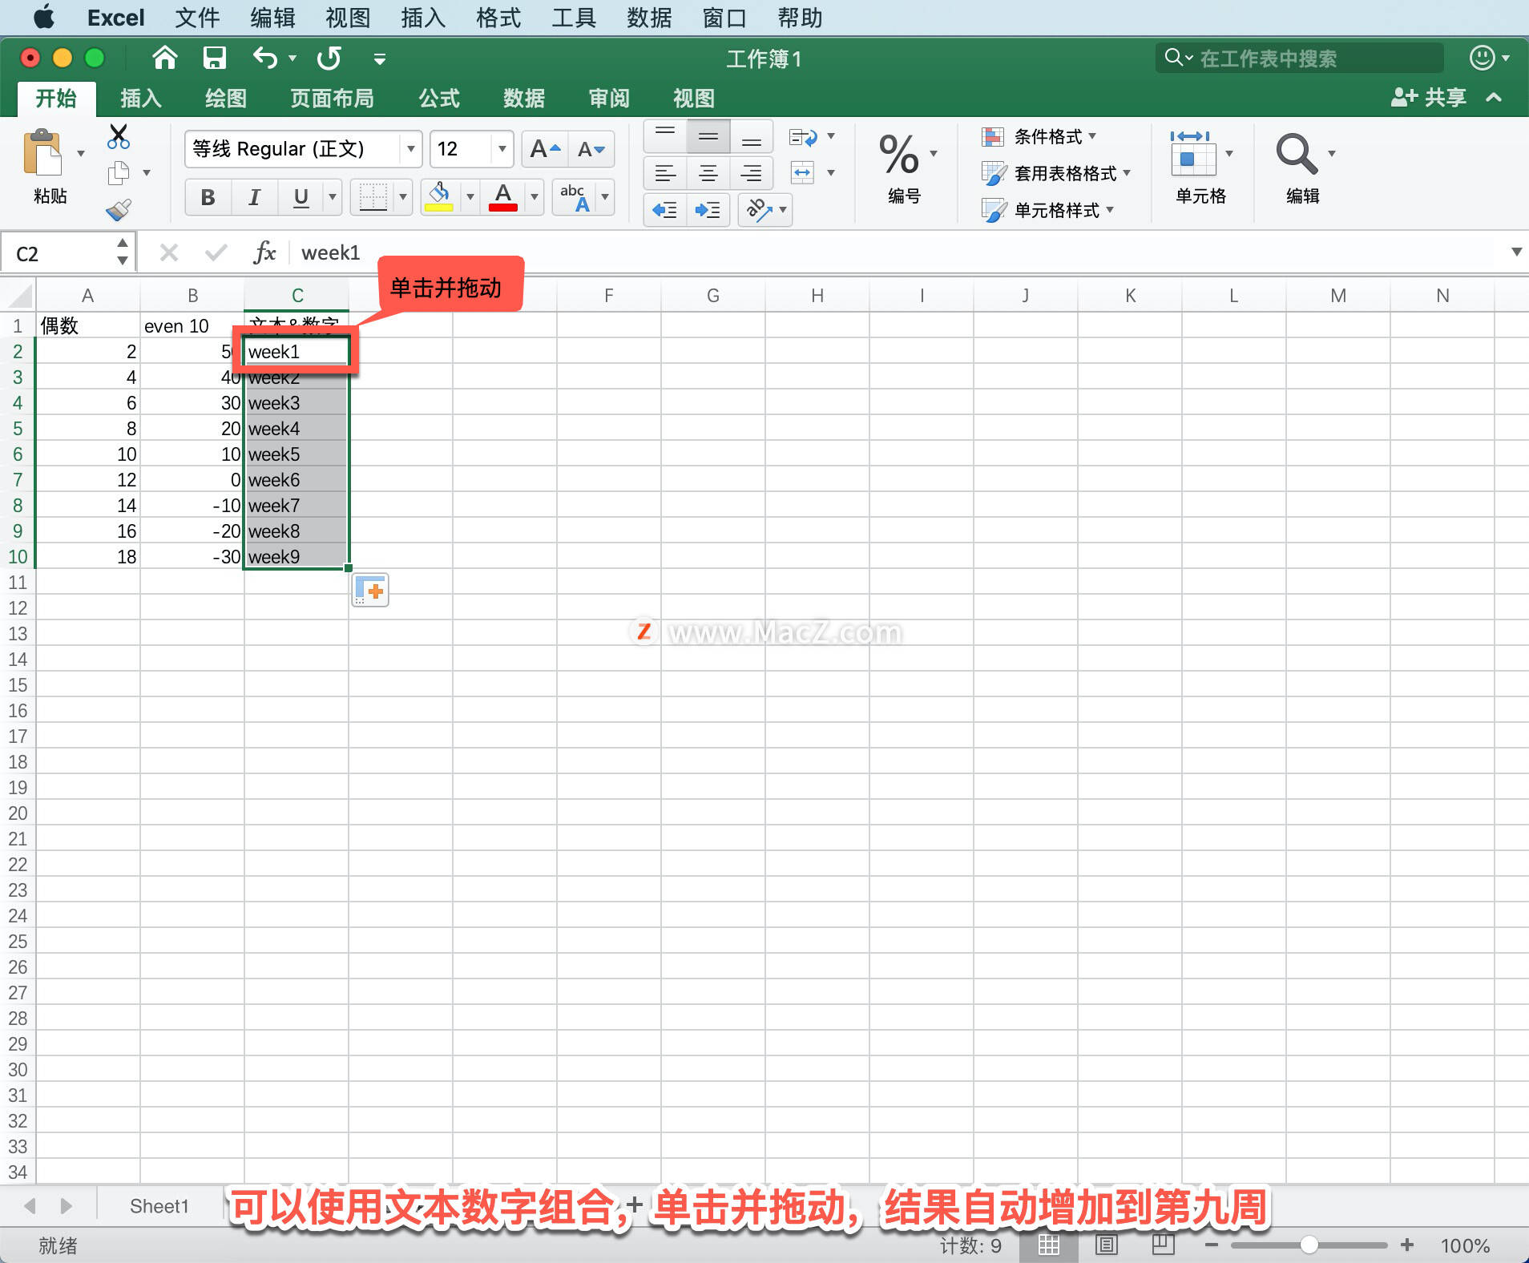Apply the yellow fill color
The height and width of the screenshot is (1263, 1529).
click(440, 196)
